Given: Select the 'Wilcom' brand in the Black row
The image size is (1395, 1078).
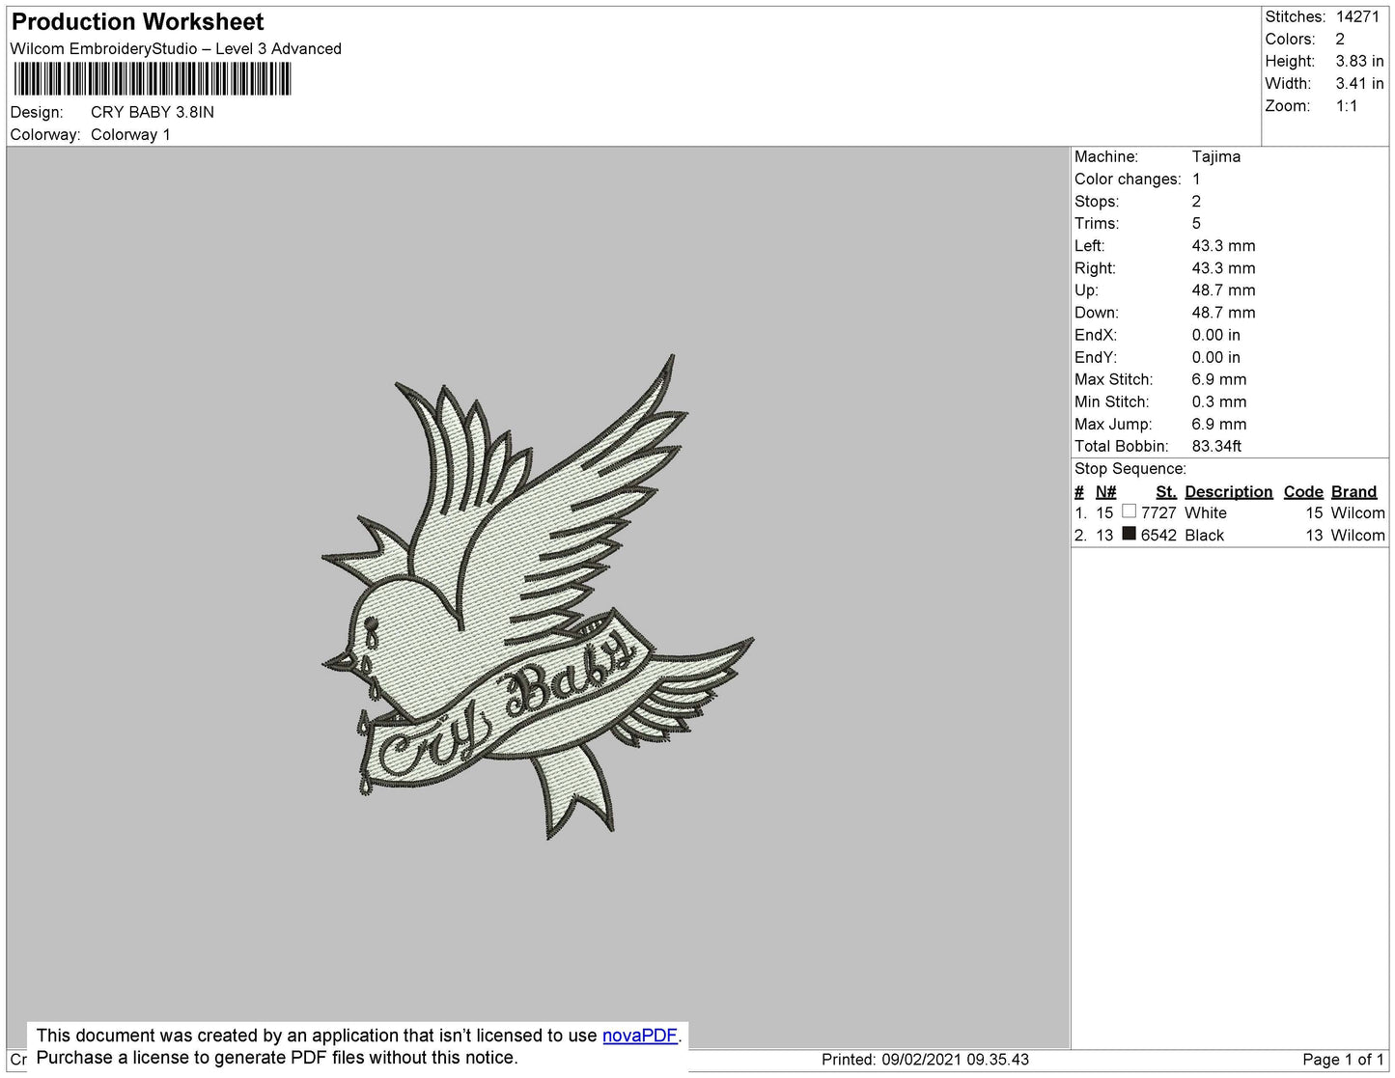Looking at the screenshot, I should coord(1357,536).
